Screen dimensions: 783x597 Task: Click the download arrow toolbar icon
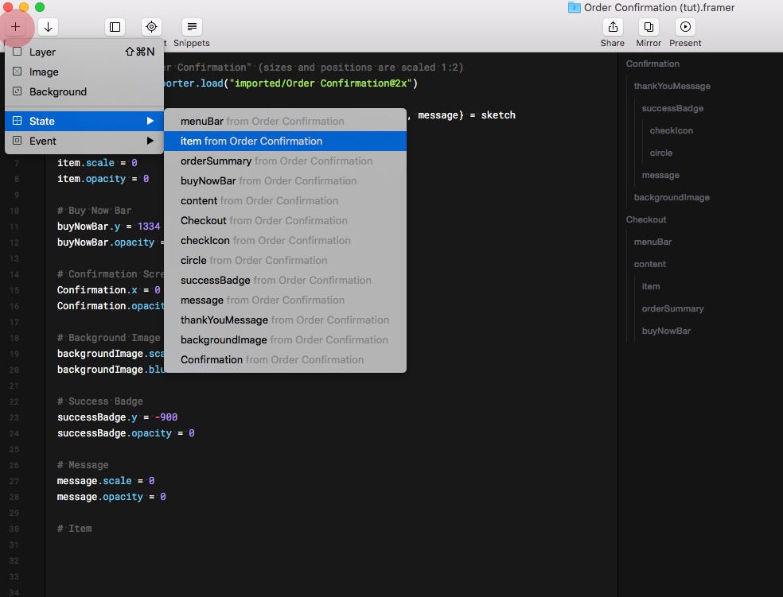[x=49, y=26]
